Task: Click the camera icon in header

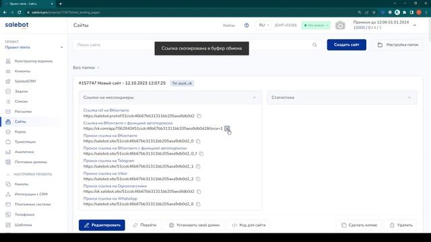Action: pyautogui.click(x=340, y=26)
